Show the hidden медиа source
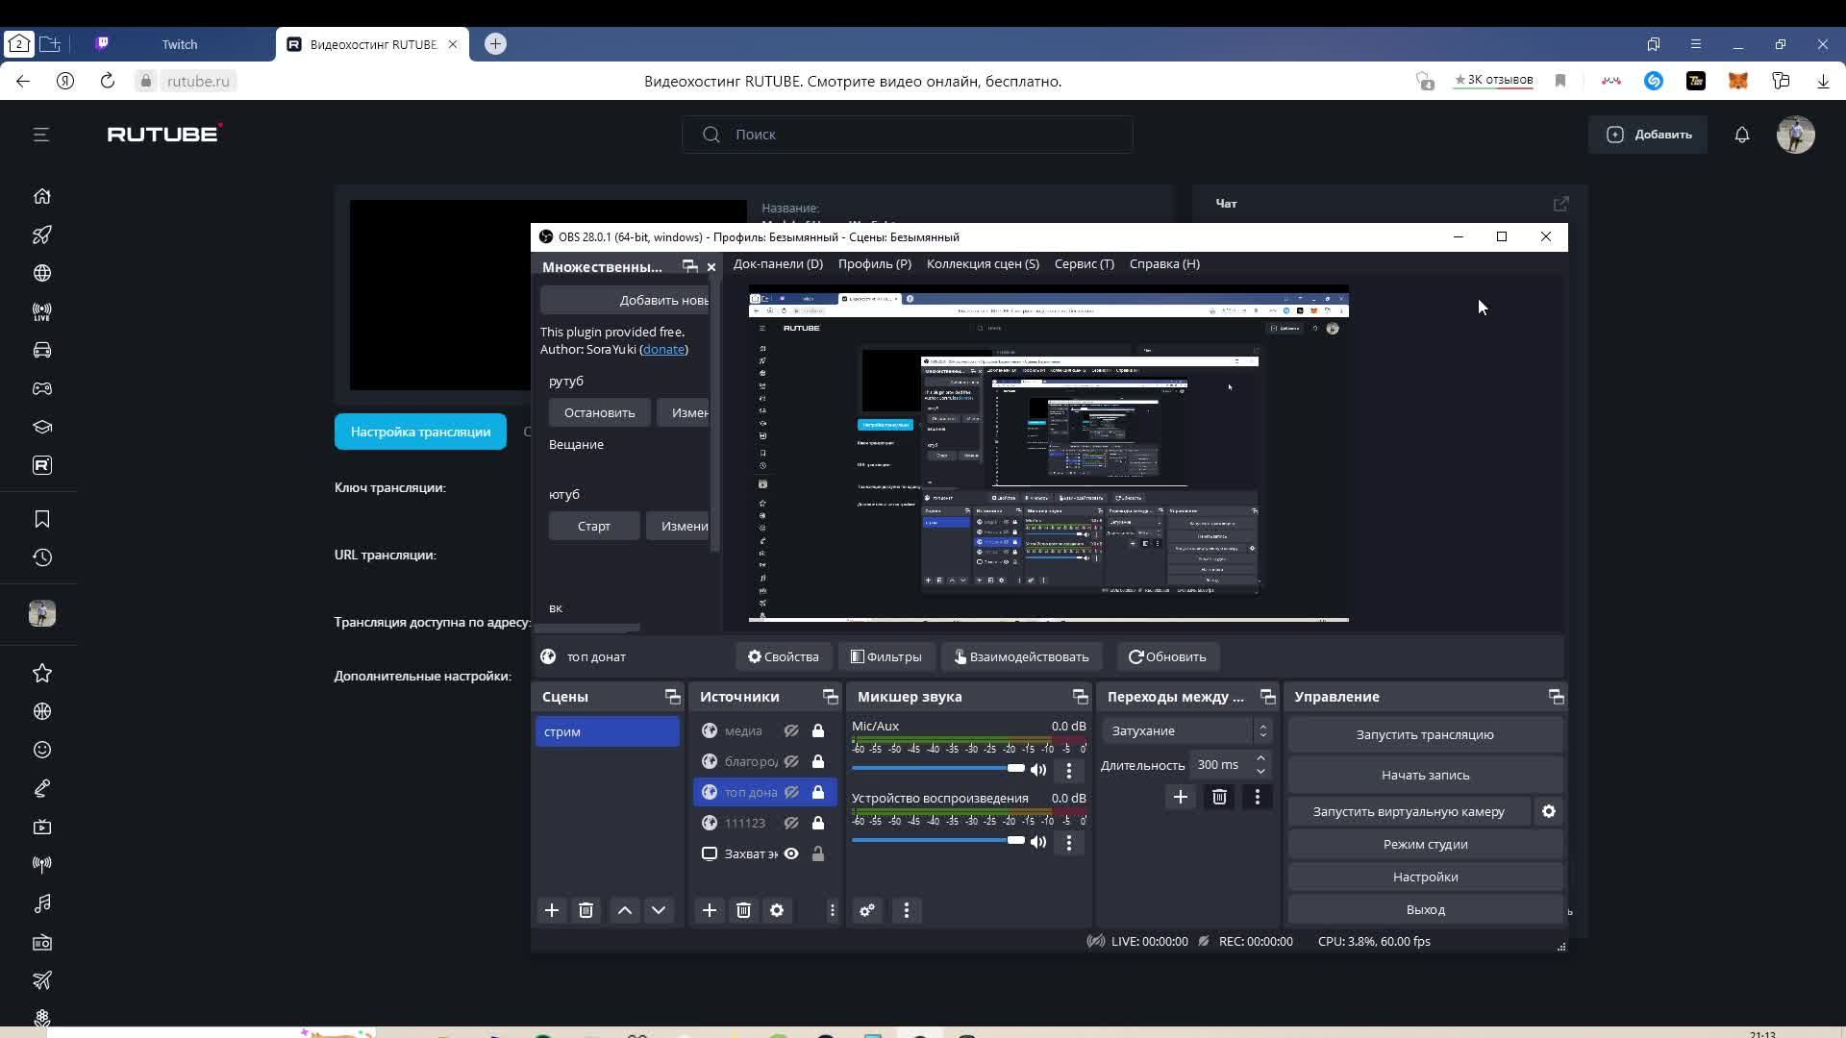This screenshot has height=1038, width=1846. [x=791, y=730]
